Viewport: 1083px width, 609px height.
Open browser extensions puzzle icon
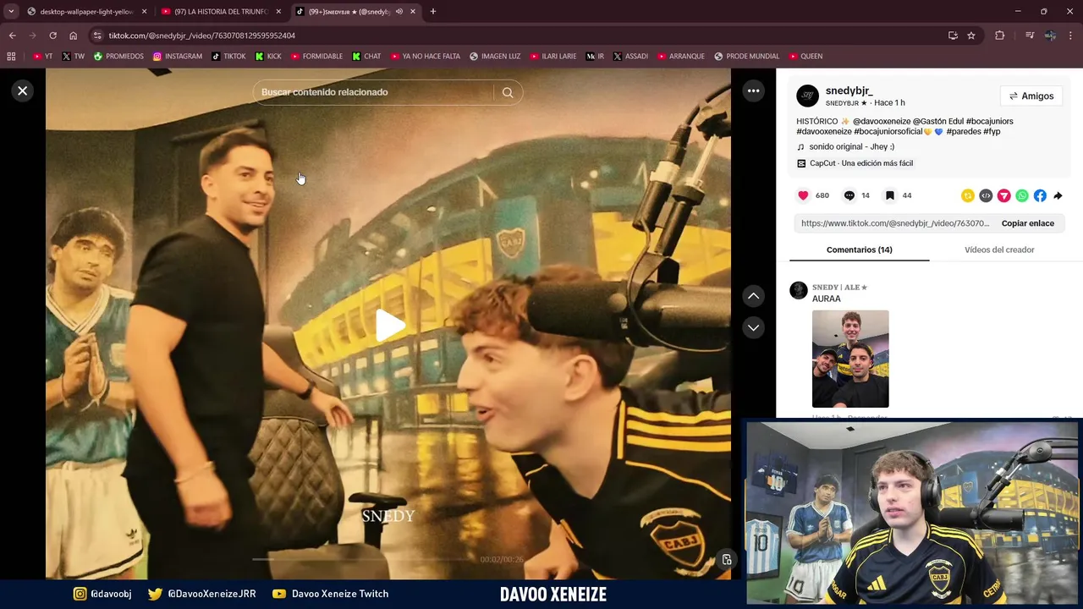(x=999, y=36)
